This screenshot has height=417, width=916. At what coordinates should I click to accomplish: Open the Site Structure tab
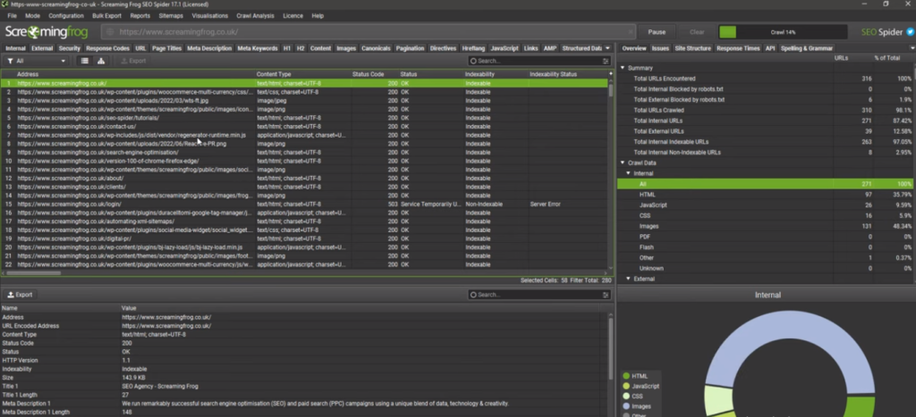tap(693, 48)
